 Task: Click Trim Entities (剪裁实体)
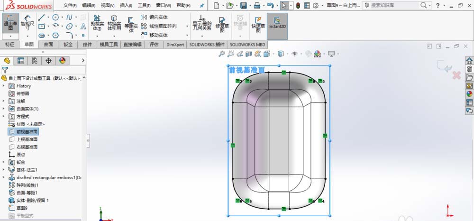[97, 23]
